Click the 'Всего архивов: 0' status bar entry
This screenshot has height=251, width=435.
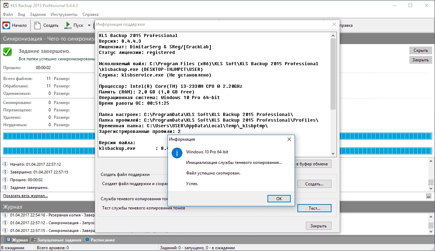pos(53,248)
